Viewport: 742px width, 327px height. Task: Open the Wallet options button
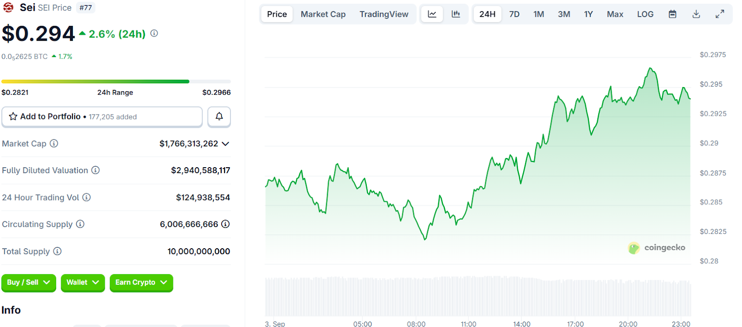[83, 283]
